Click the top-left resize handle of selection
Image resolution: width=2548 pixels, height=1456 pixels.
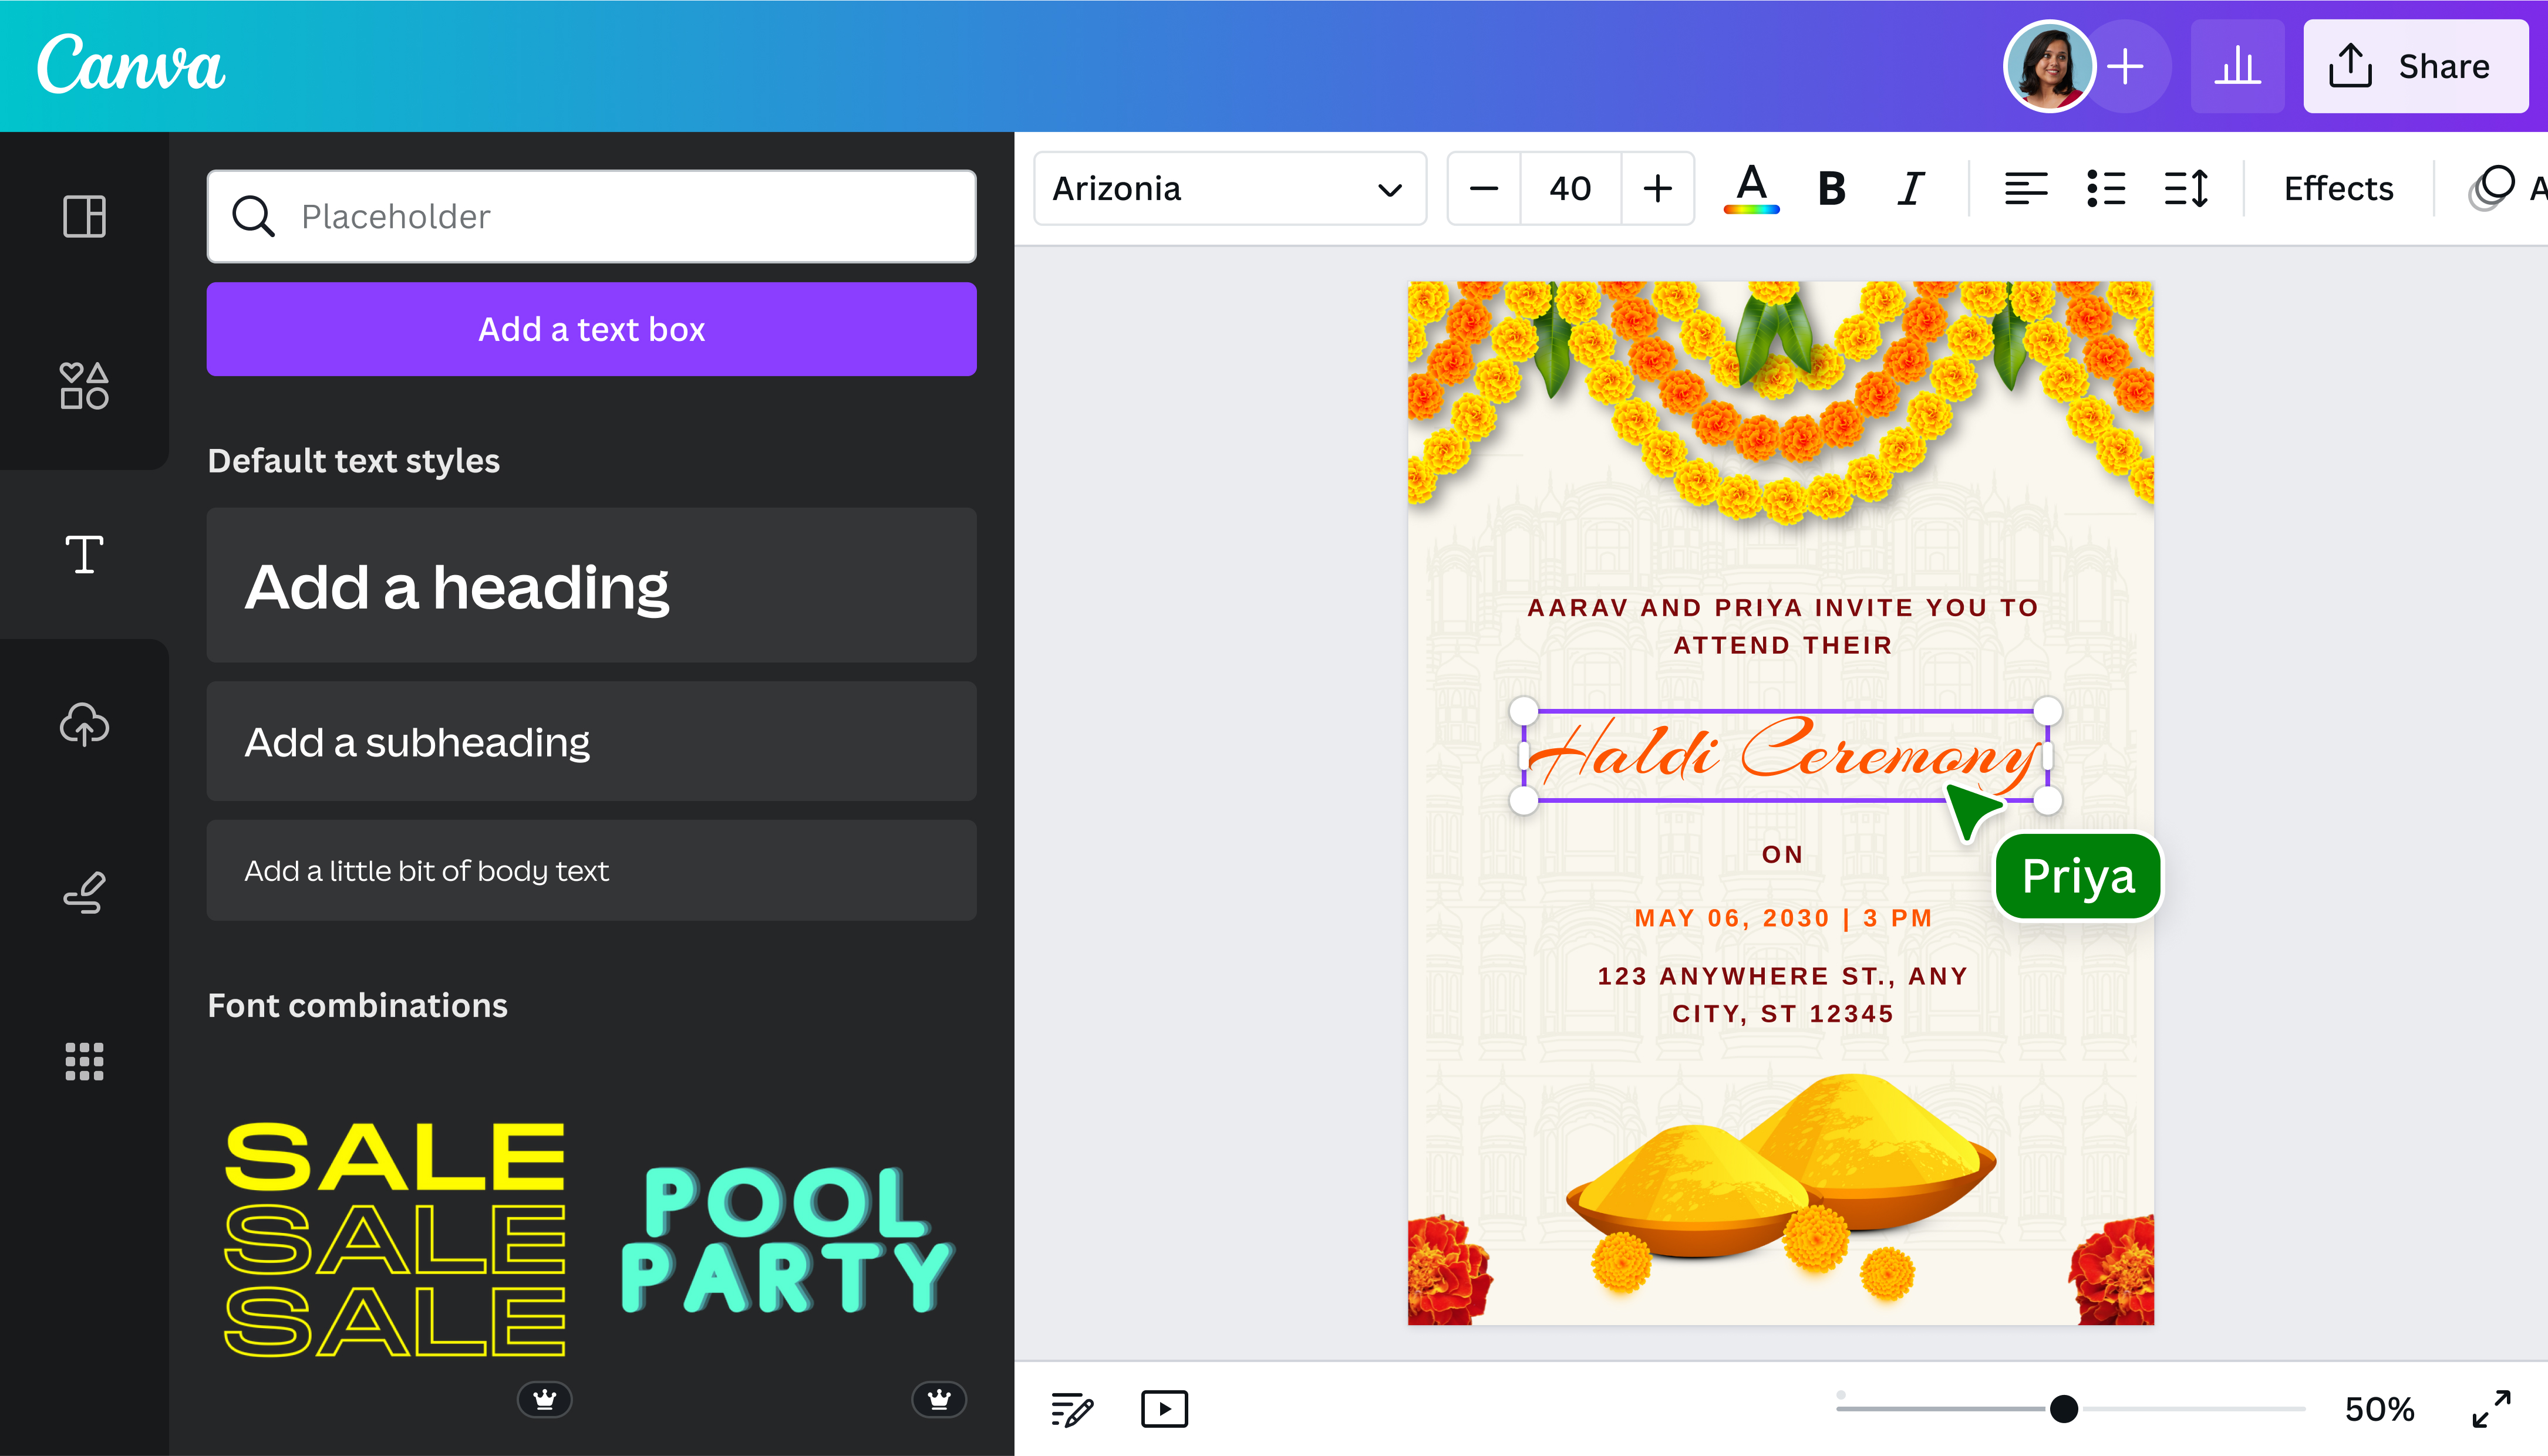coord(1524,711)
